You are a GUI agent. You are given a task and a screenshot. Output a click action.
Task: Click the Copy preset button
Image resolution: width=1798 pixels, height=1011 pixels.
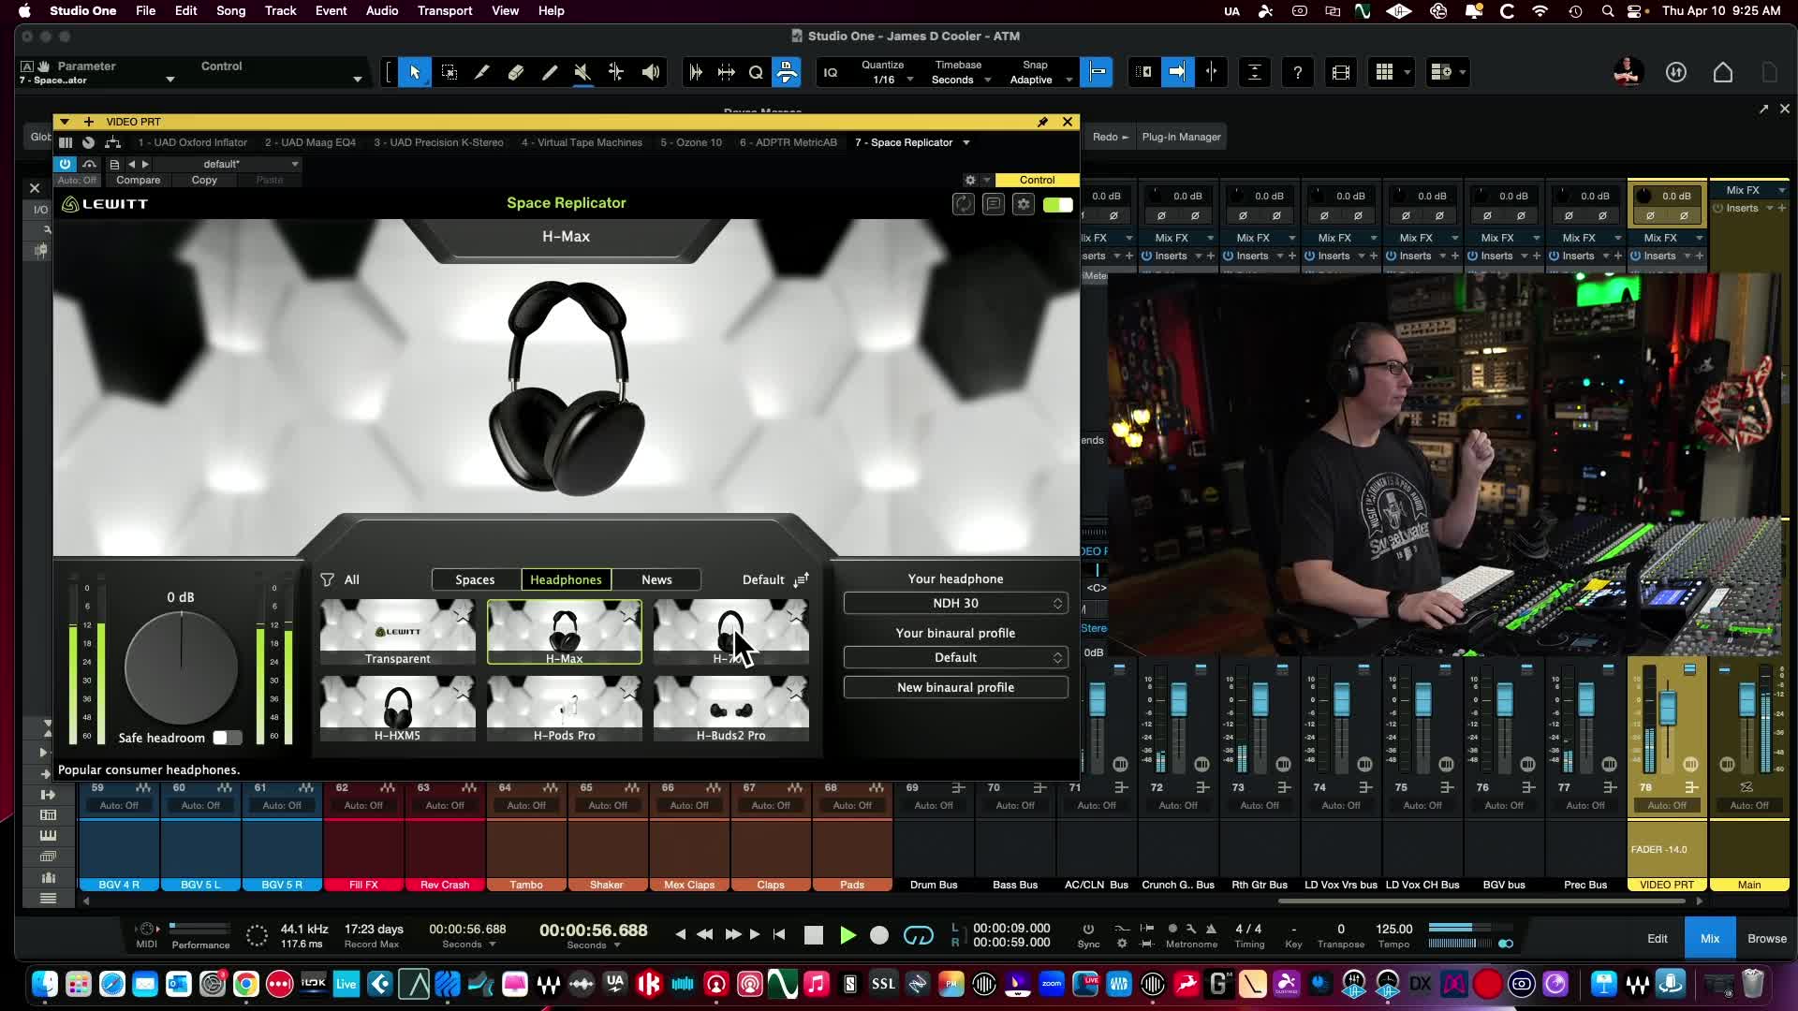(204, 180)
